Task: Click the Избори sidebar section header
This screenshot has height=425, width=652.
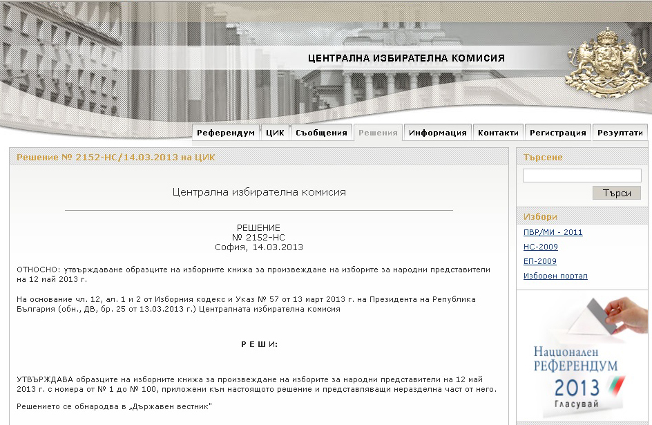Action: tap(540, 216)
